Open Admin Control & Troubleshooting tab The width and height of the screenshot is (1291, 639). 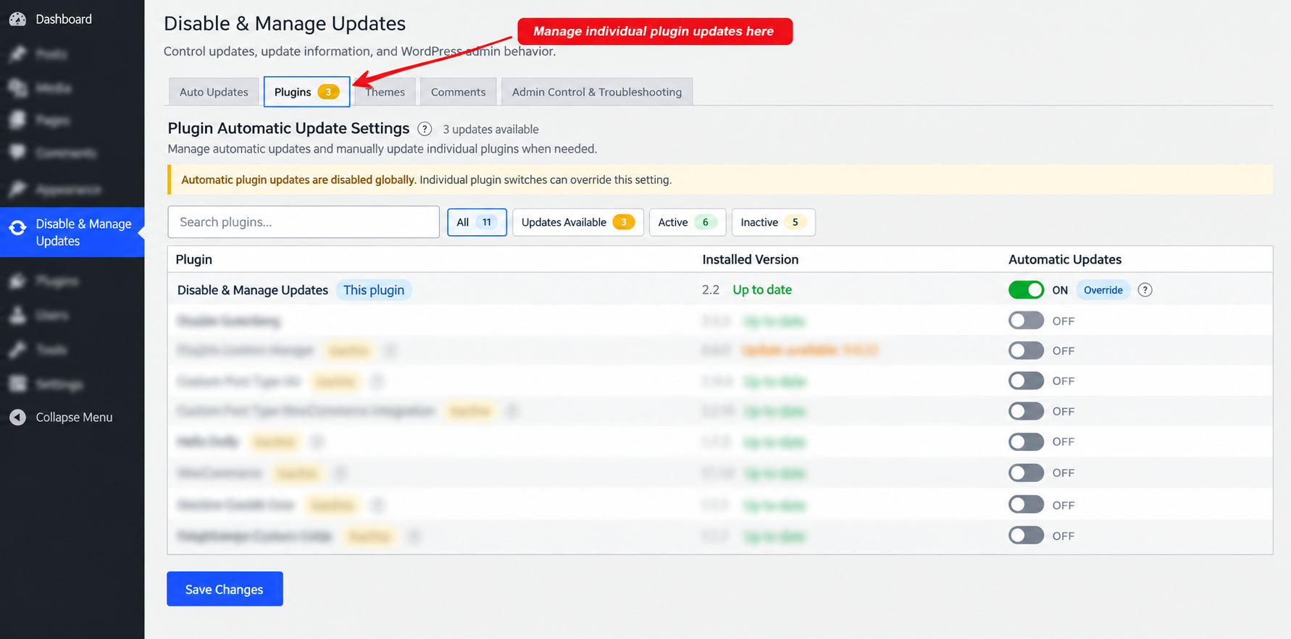pos(597,92)
